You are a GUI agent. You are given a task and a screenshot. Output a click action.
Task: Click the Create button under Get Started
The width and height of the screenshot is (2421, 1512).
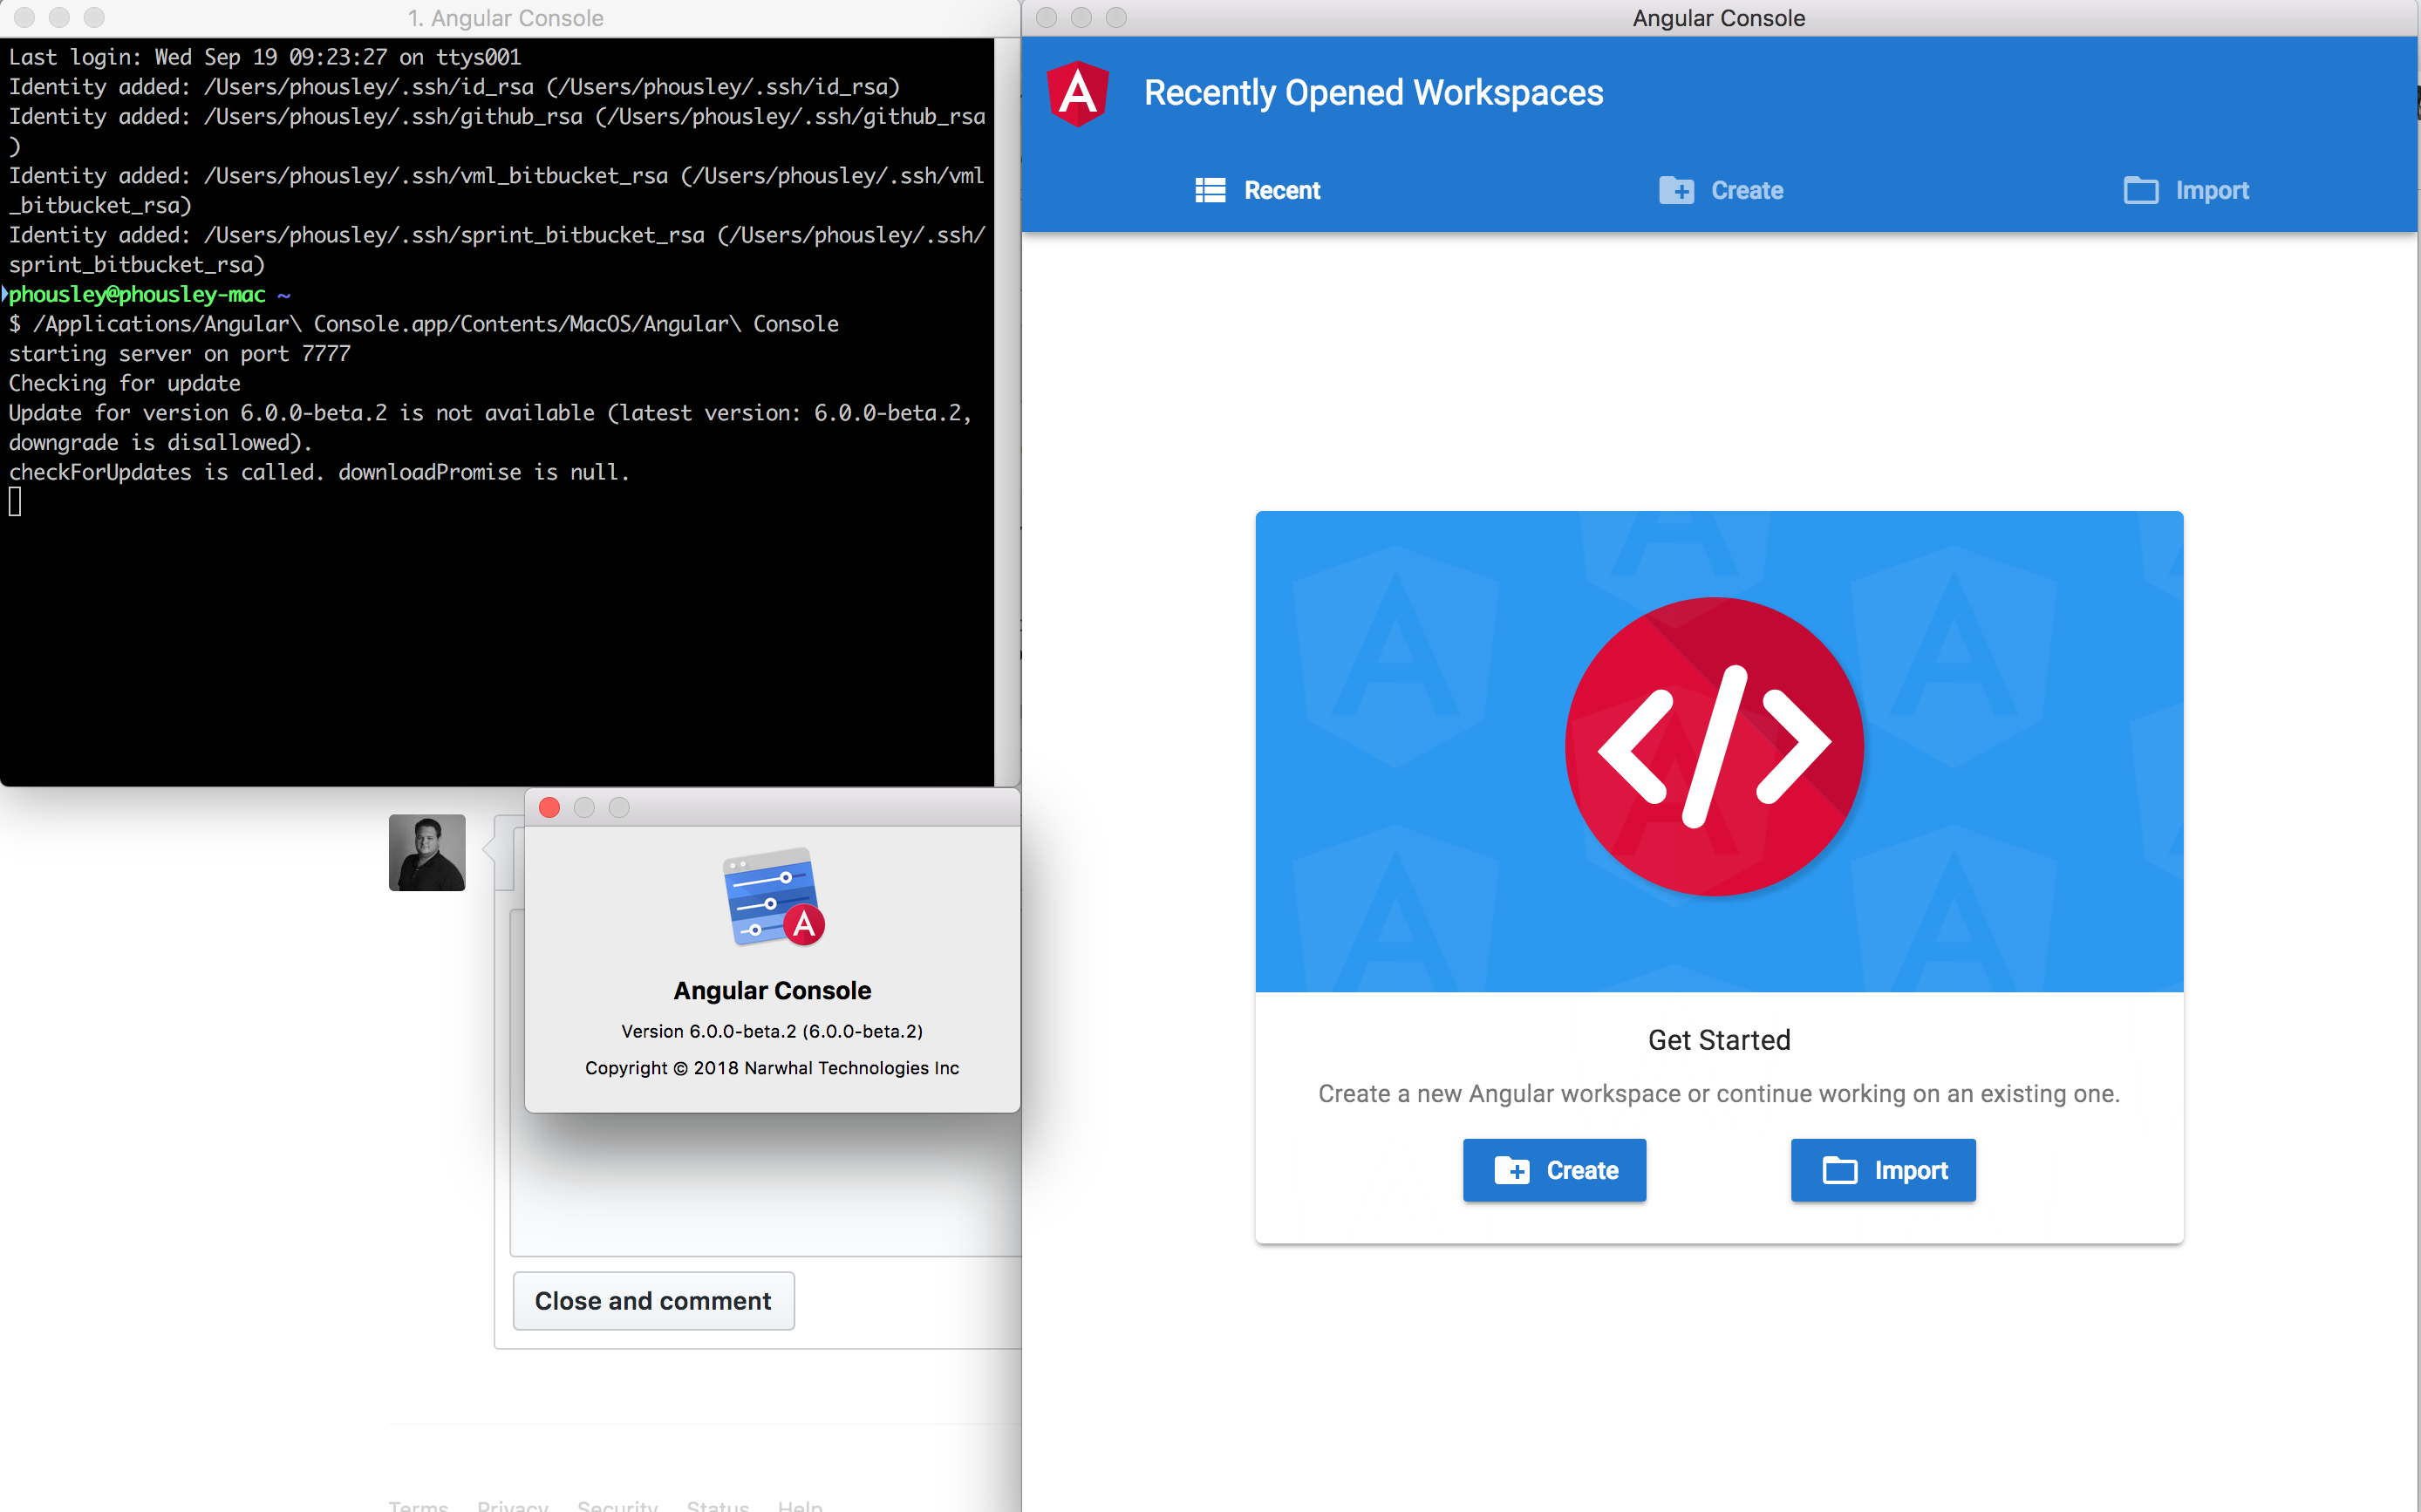[x=1553, y=1170]
